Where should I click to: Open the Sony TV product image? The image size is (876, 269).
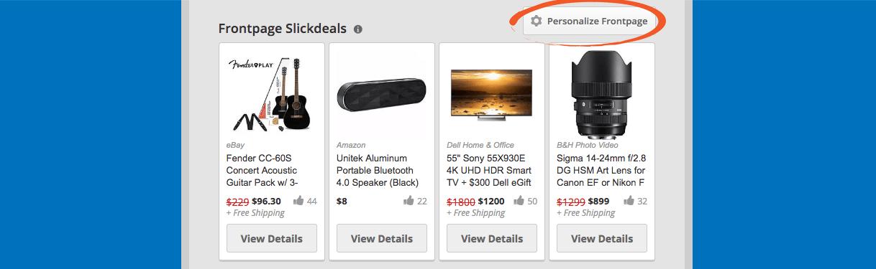coord(492,93)
